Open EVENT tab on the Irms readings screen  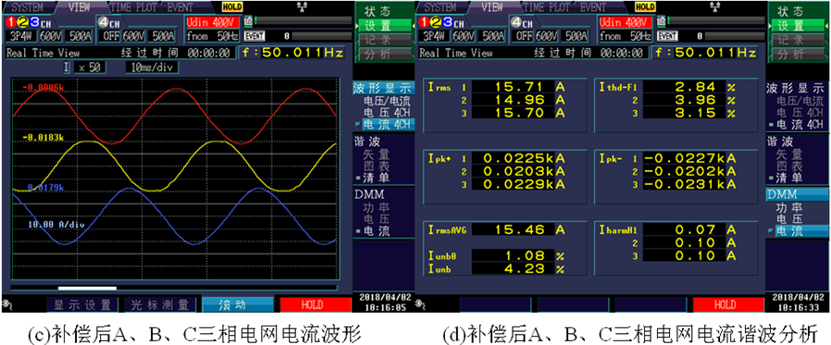pyautogui.click(x=593, y=7)
